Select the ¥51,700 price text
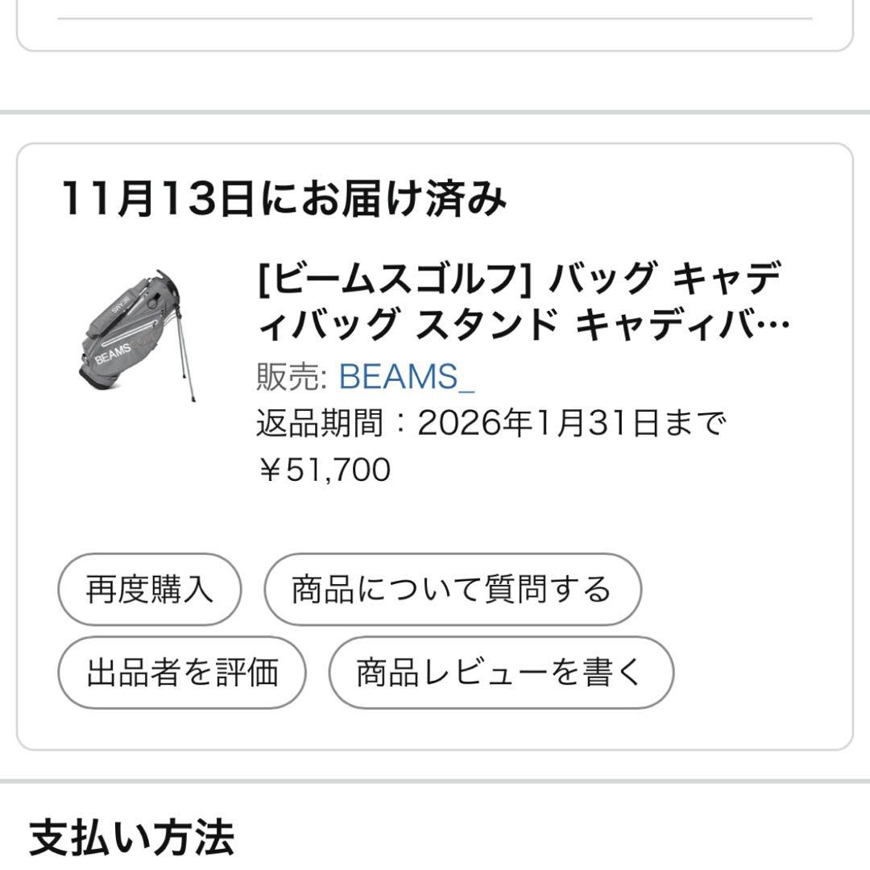The height and width of the screenshot is (870, 870). tap(324, 469)
